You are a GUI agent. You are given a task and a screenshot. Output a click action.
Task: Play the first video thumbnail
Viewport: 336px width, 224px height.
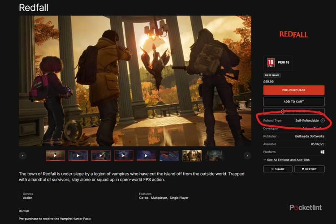click(x=55, y=156)
